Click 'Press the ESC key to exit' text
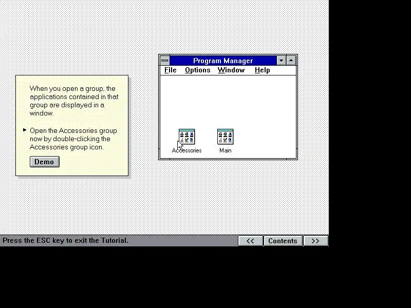This screenshot has width=411, height=308. [66, 240]
